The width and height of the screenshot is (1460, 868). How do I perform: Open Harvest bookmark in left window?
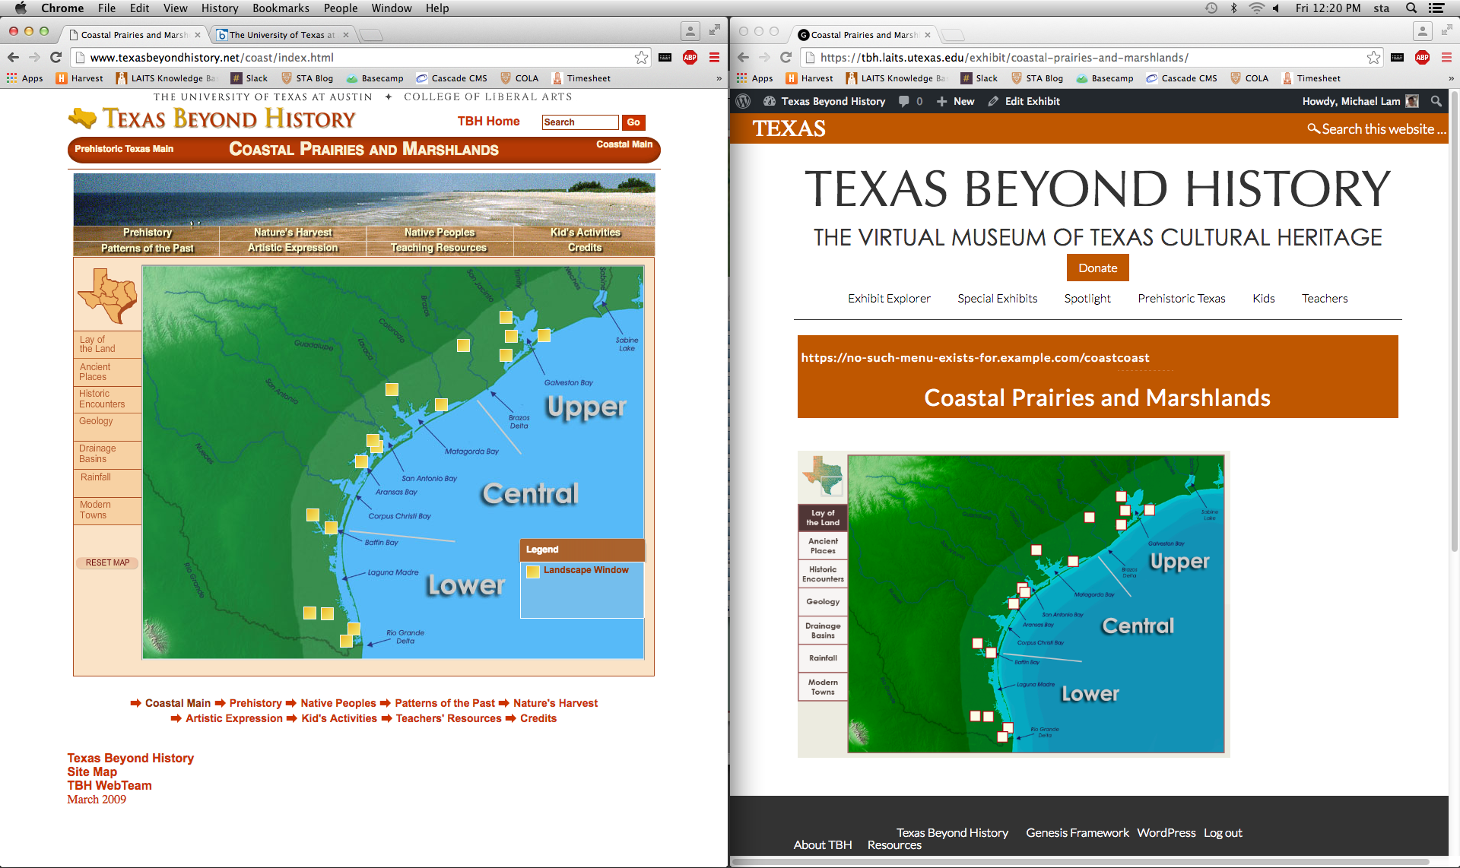[x=80, y=78]
